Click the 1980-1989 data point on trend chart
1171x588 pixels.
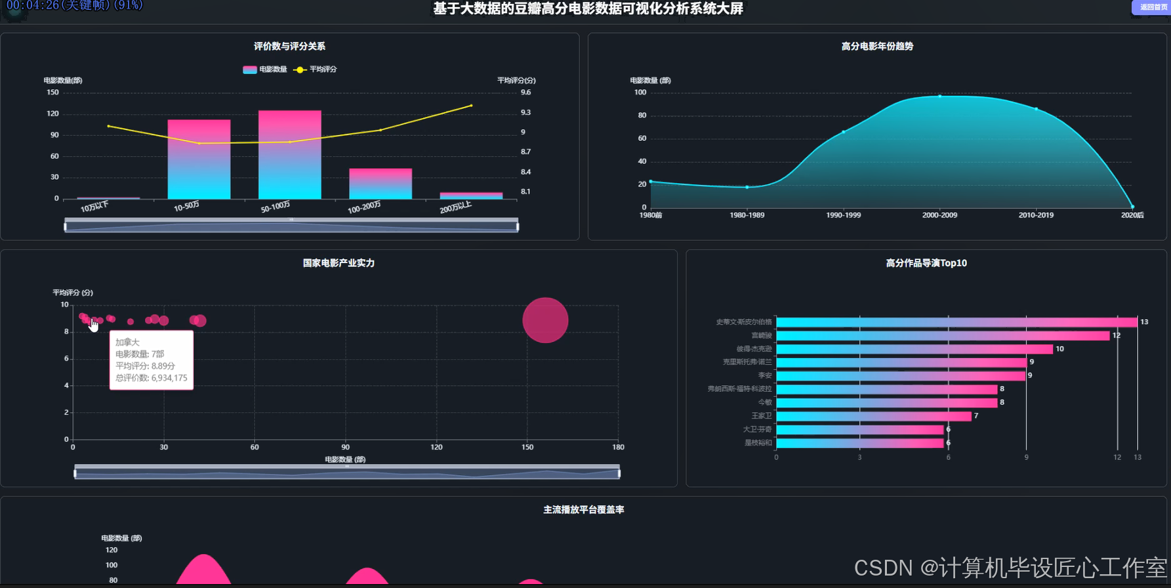747,187
